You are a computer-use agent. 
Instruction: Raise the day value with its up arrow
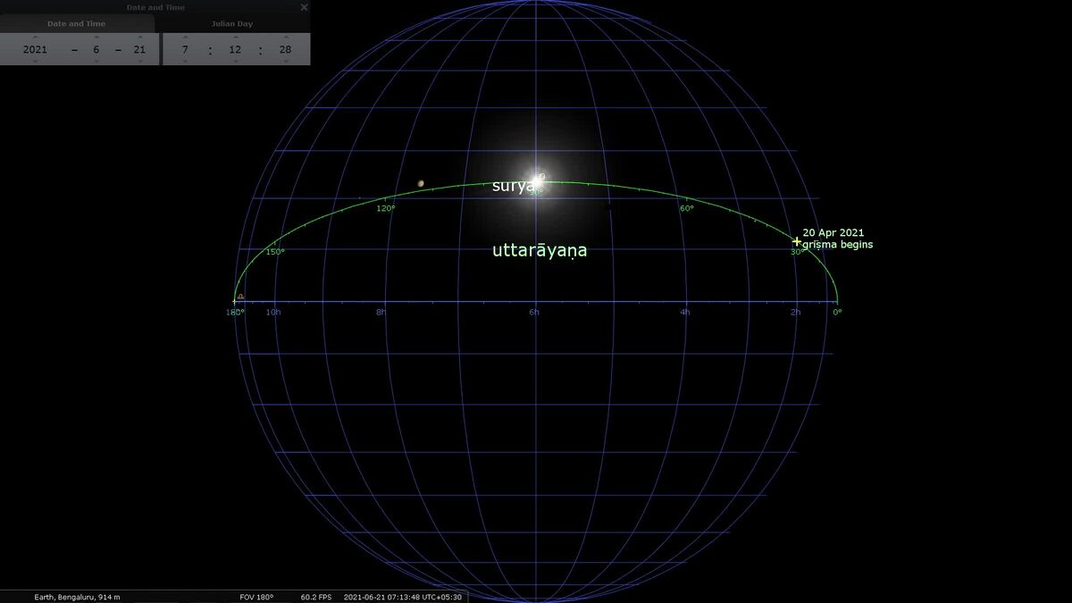click(x=139, y=38)
